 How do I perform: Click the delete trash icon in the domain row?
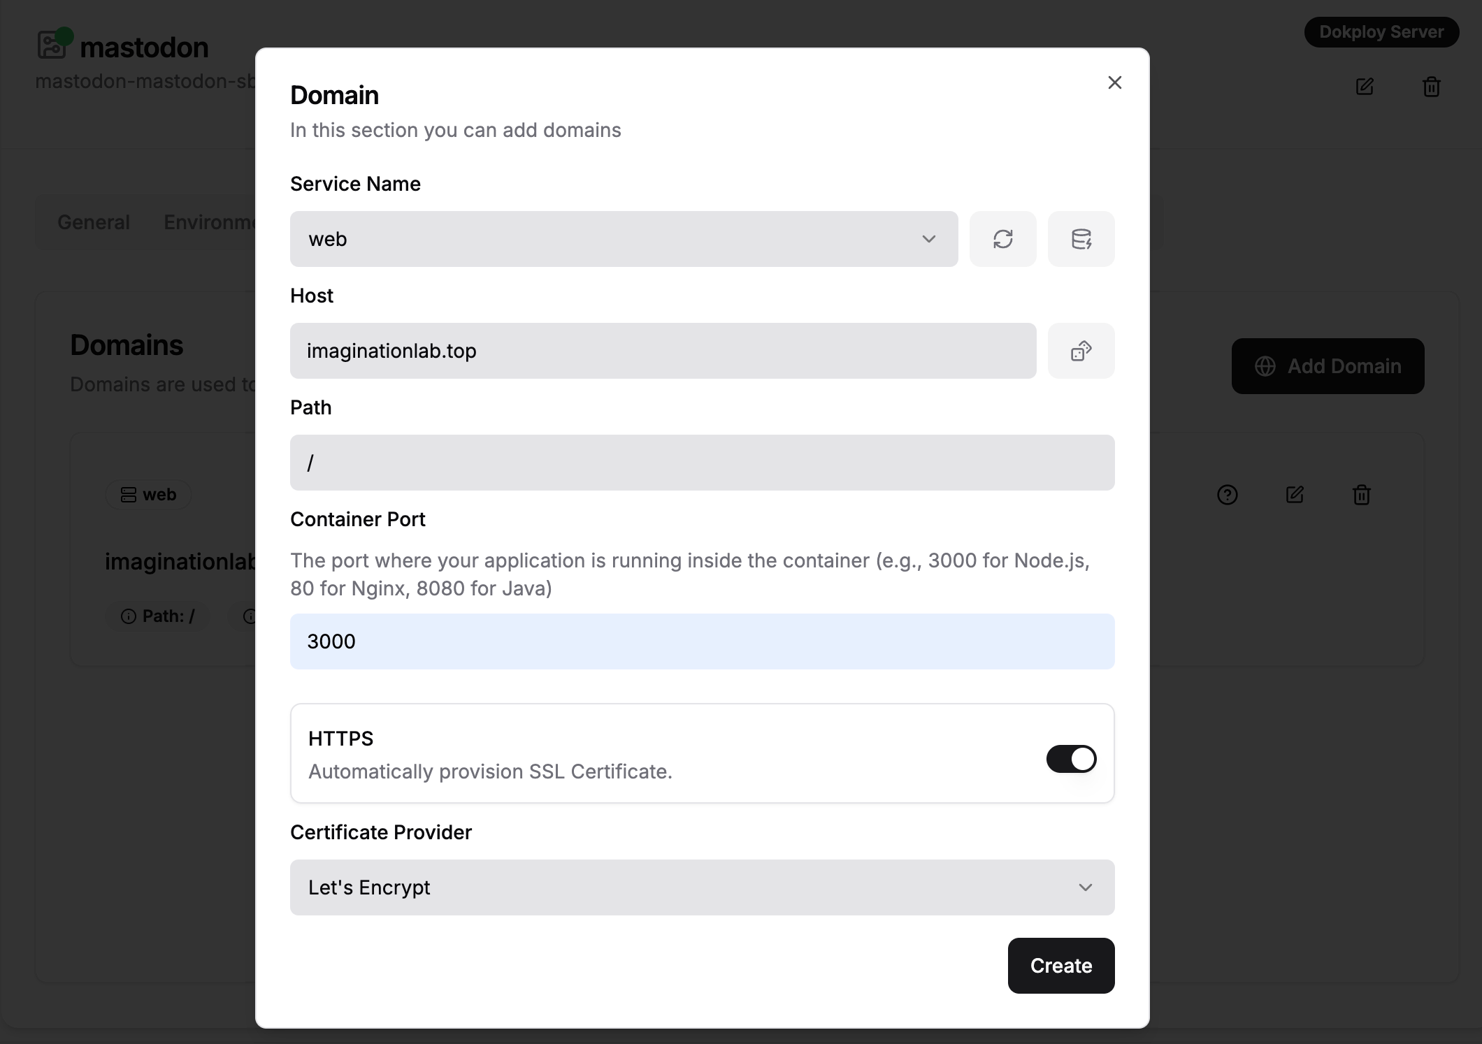pyautogui.click(x=1361, y=495)
